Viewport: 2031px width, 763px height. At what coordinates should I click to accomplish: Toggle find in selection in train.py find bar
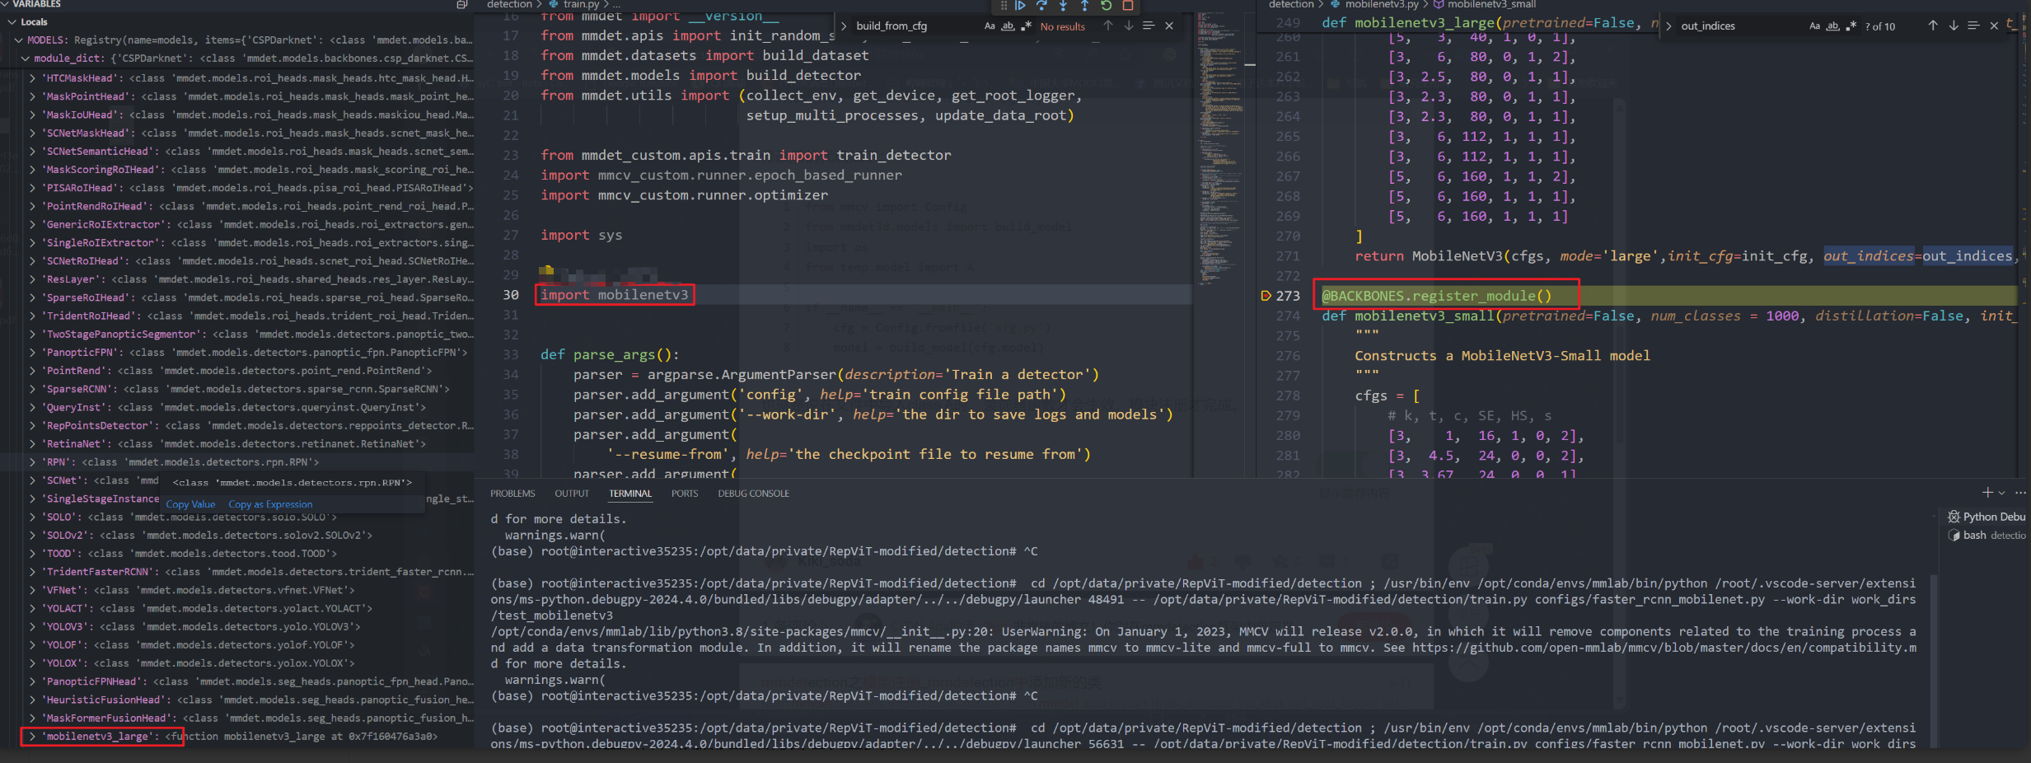(1149, 26)
